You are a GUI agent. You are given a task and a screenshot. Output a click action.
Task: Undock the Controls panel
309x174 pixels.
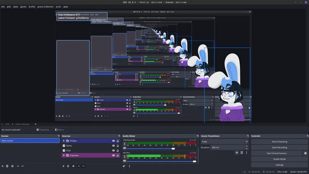point(308,136)
